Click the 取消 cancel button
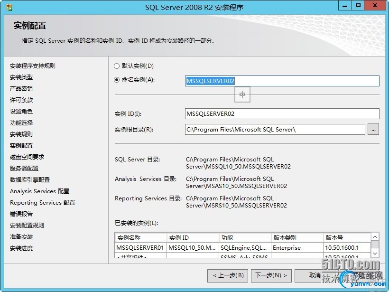Image resolution: width=389 pixels, height=292 pixels. (315, 275)
